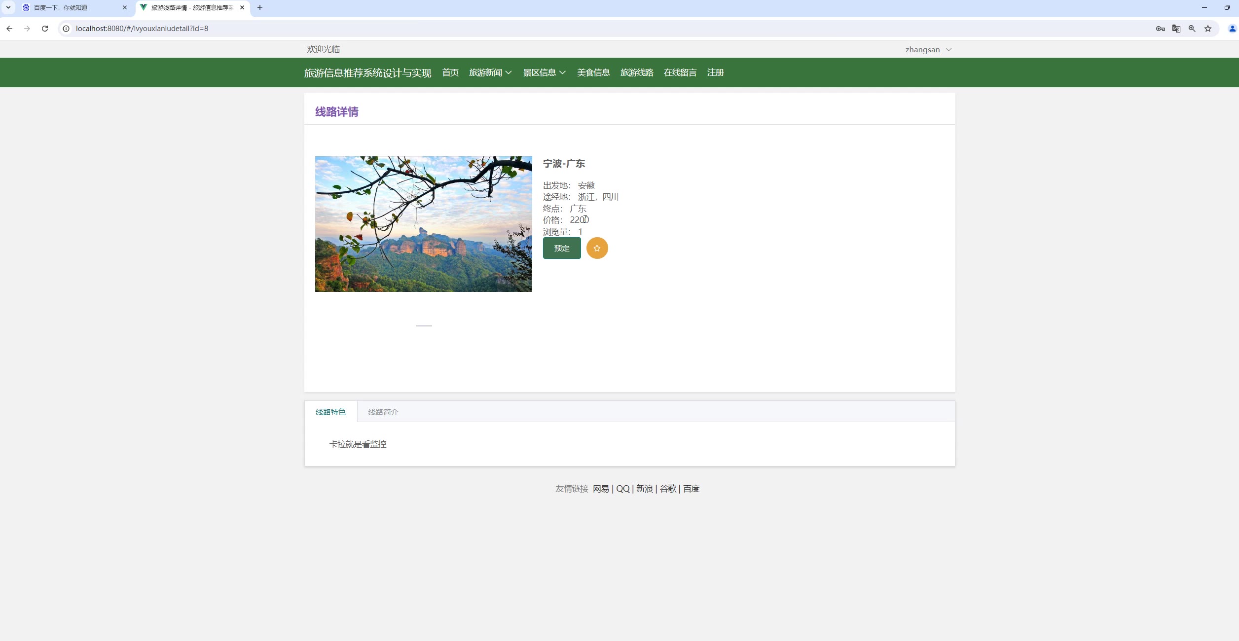Open the tab search chevron
The image size is (1239, 641).
8,7
